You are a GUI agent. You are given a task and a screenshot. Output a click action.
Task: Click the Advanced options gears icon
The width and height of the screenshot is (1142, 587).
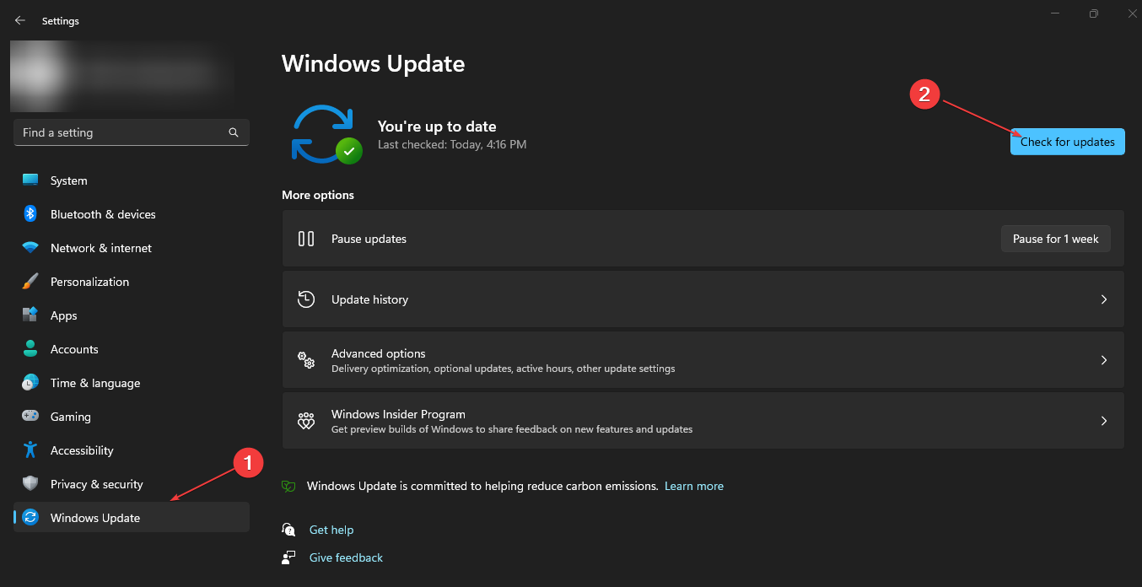click(306, 360)
